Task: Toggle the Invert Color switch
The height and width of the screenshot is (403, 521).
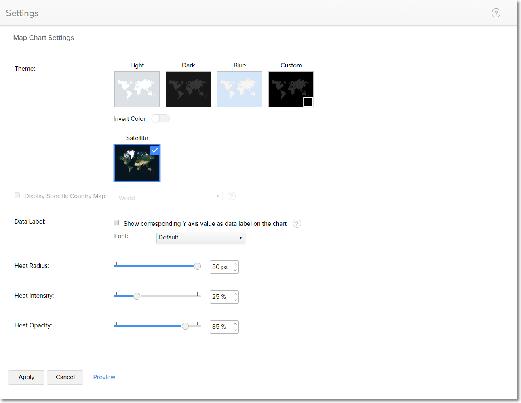Action: tap(160, 118)
